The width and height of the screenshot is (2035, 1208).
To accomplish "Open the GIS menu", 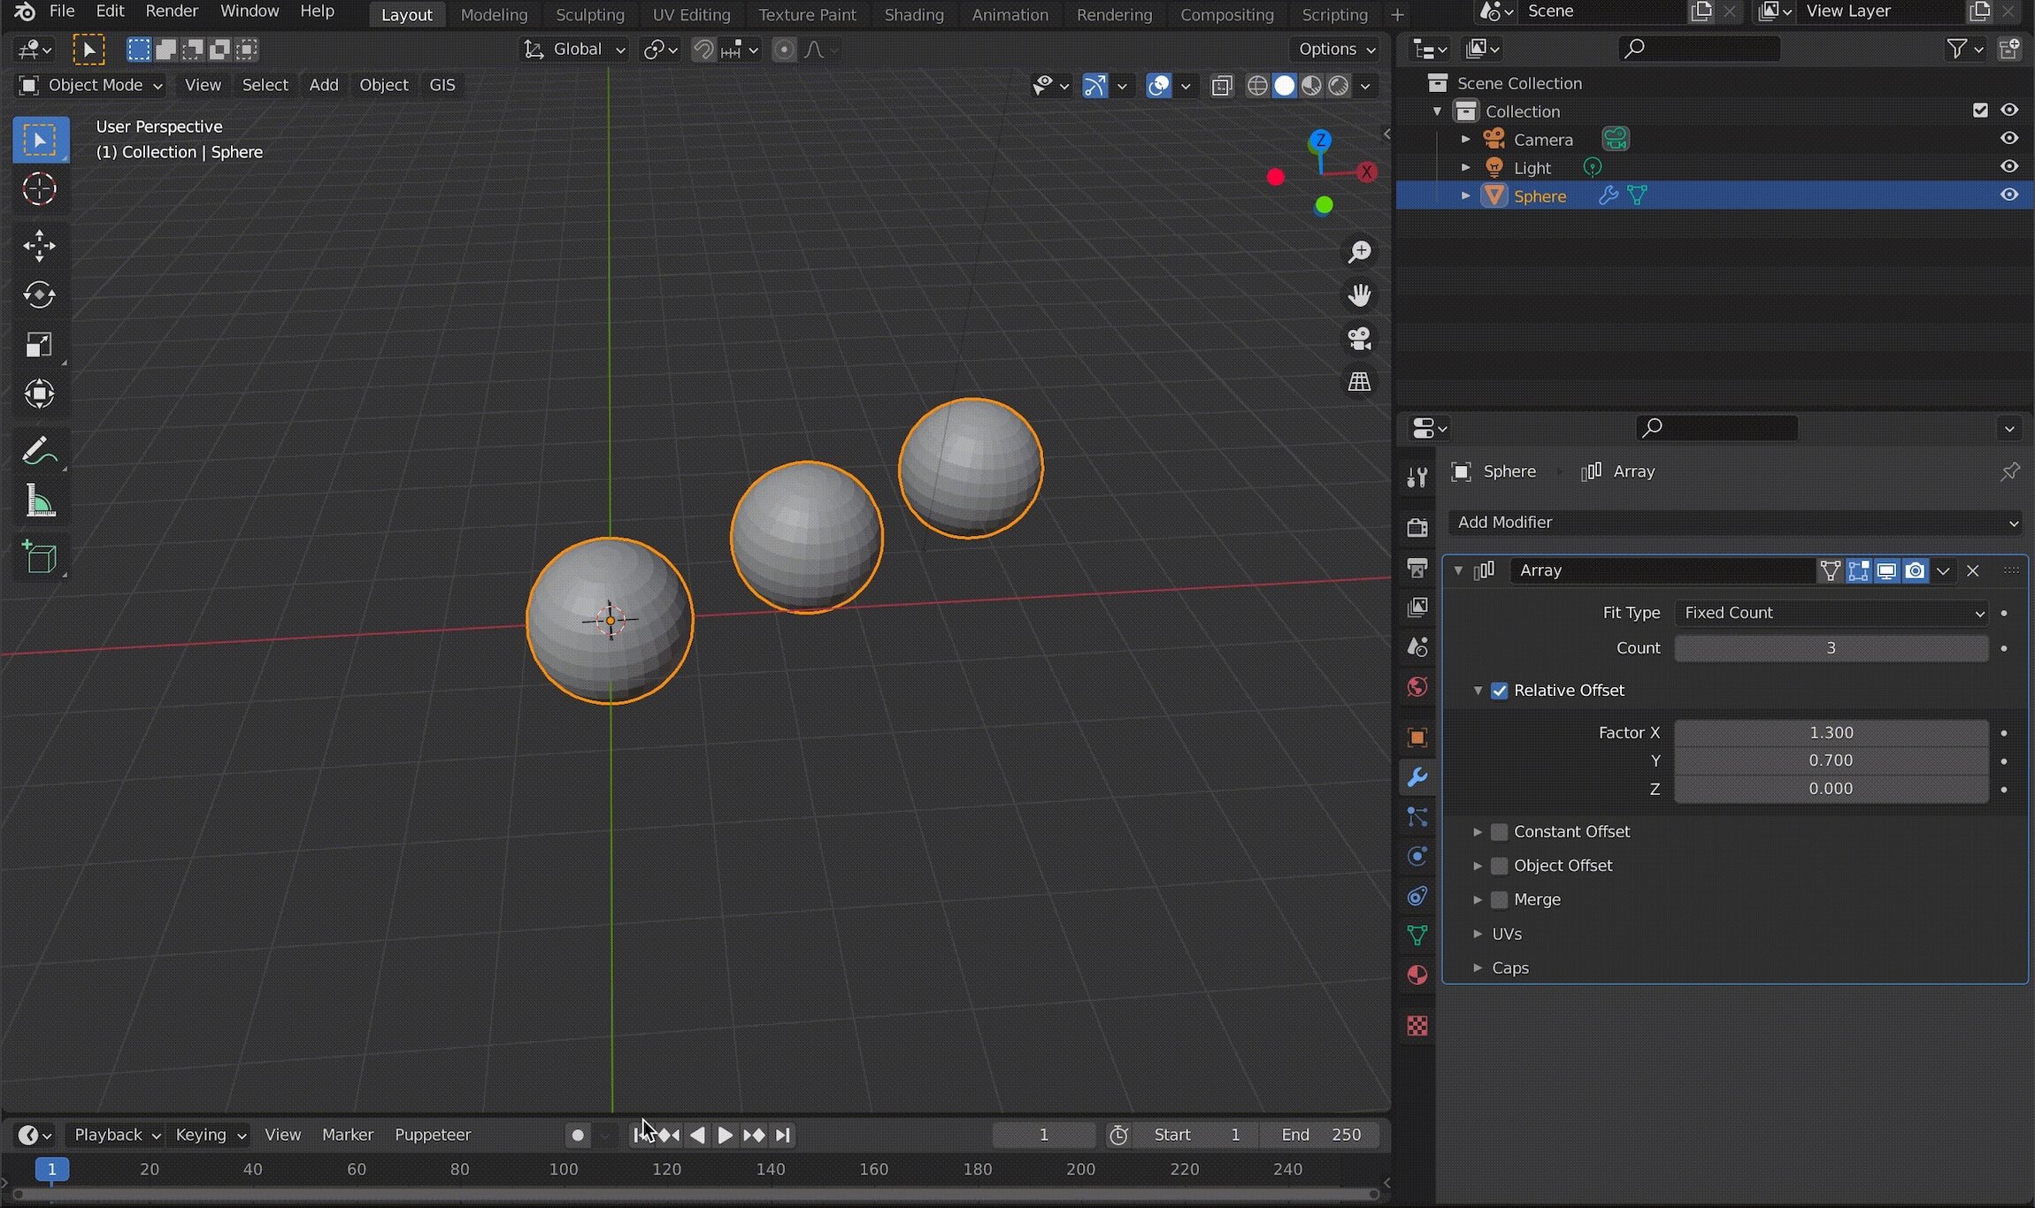I will coord(442,85).
